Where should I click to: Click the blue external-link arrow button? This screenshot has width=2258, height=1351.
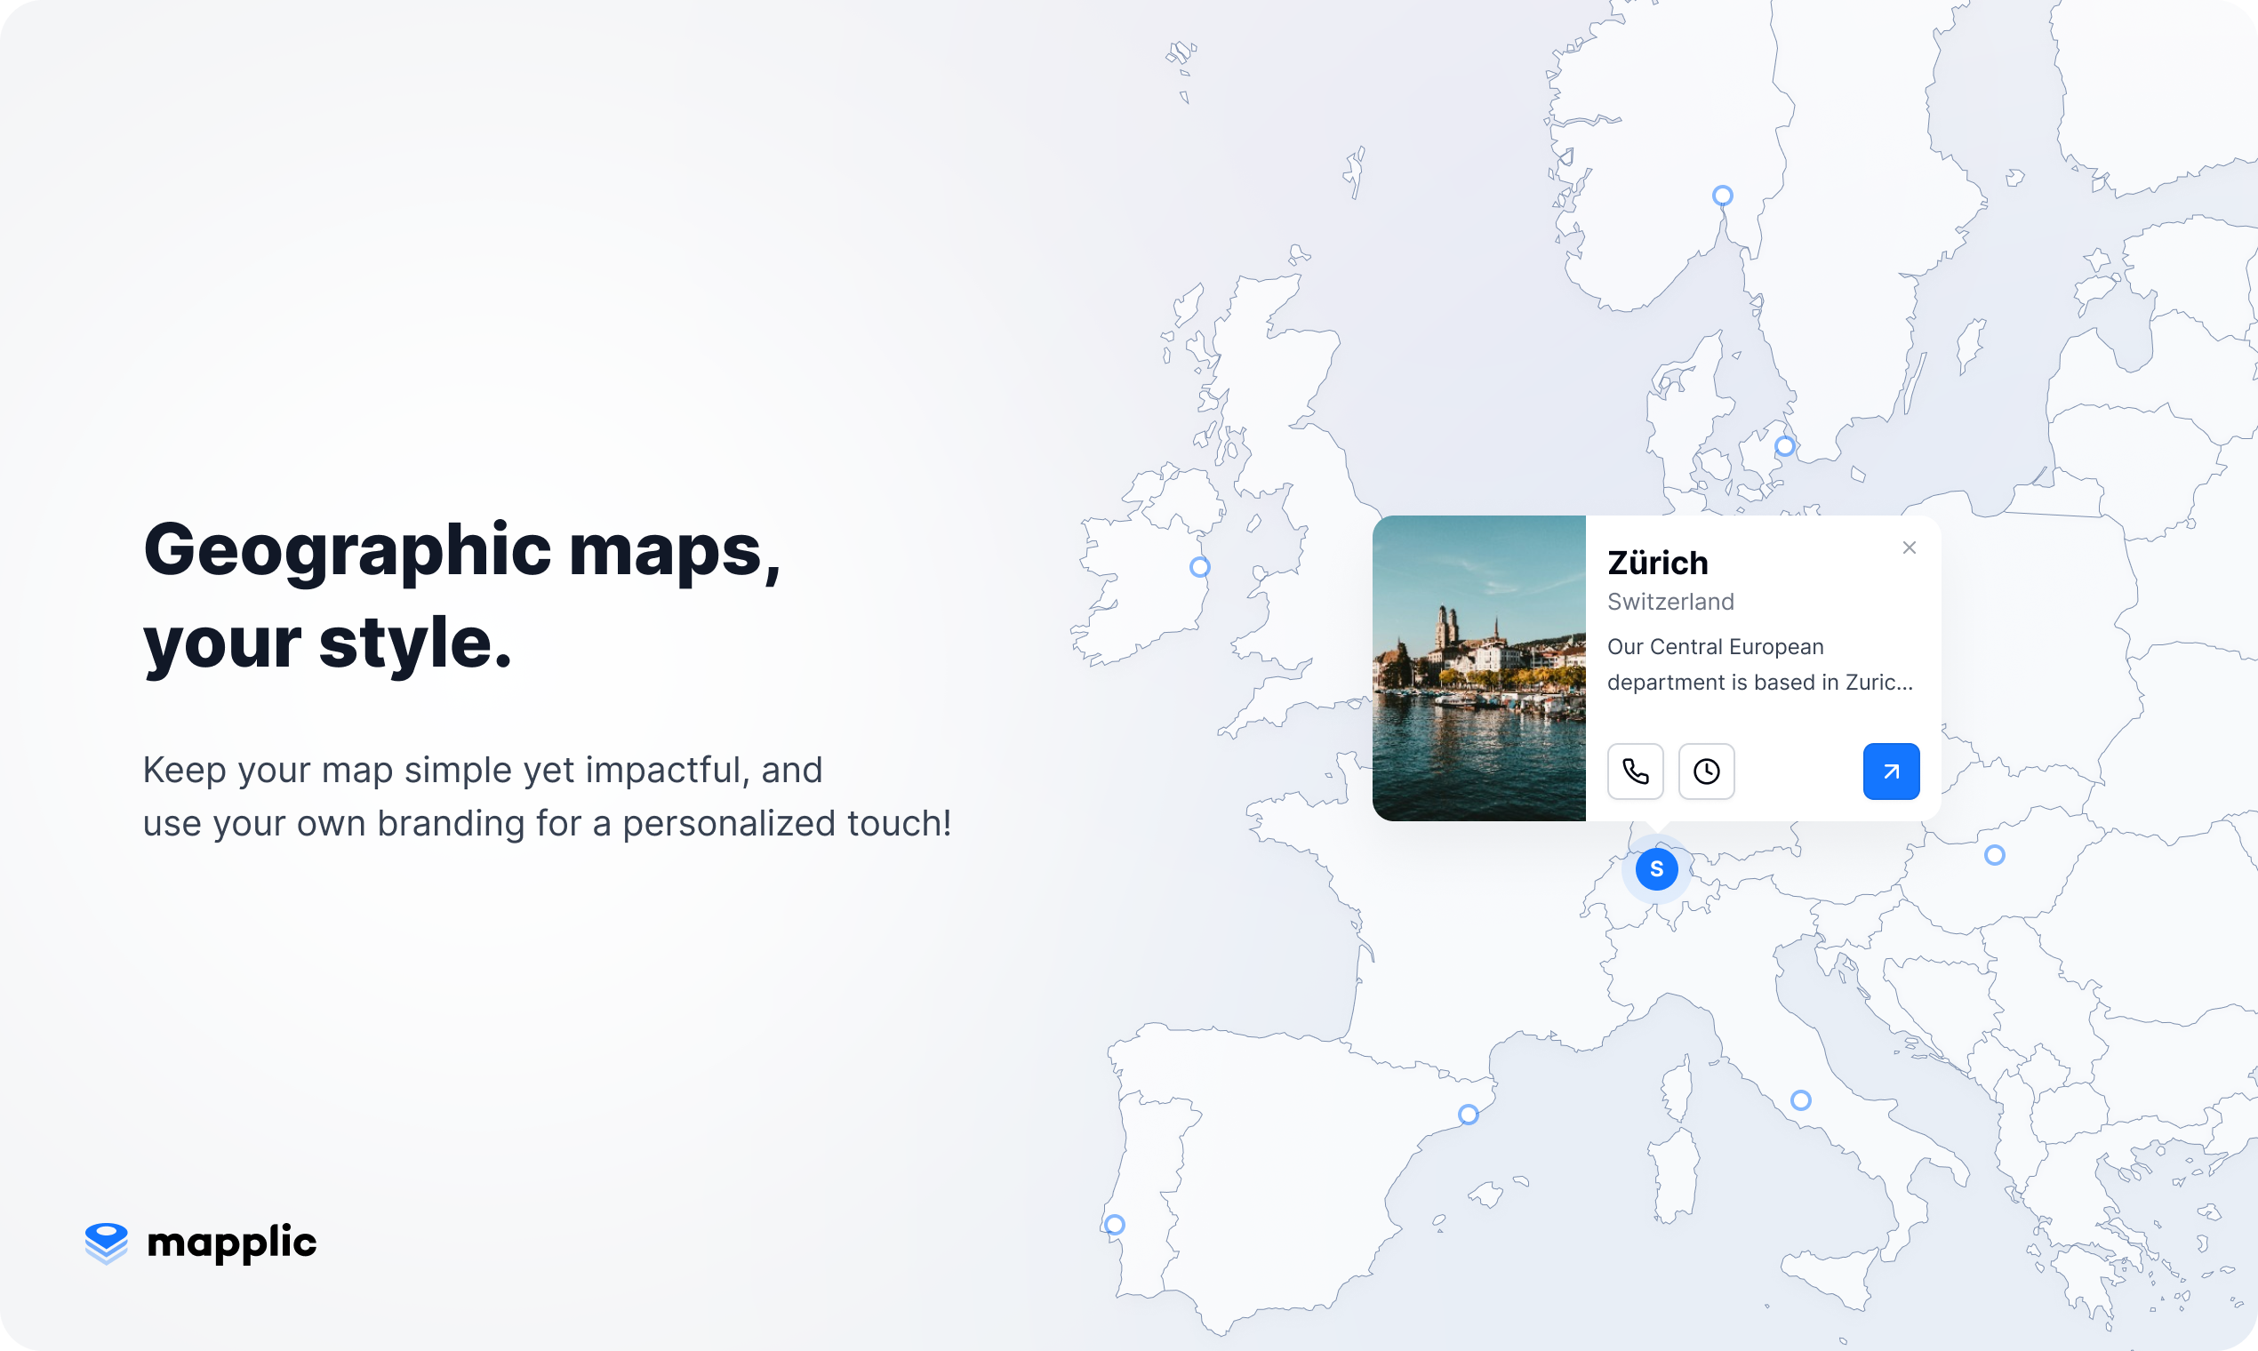(x=1891, y=771)
